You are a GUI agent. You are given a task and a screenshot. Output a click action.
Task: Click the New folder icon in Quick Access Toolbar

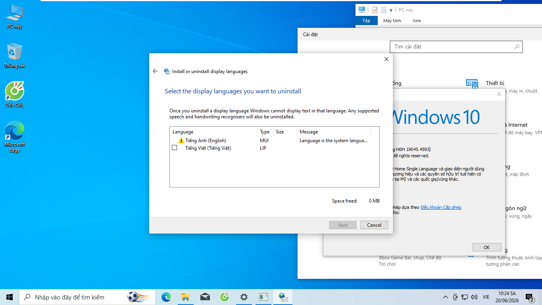(384, 10)
